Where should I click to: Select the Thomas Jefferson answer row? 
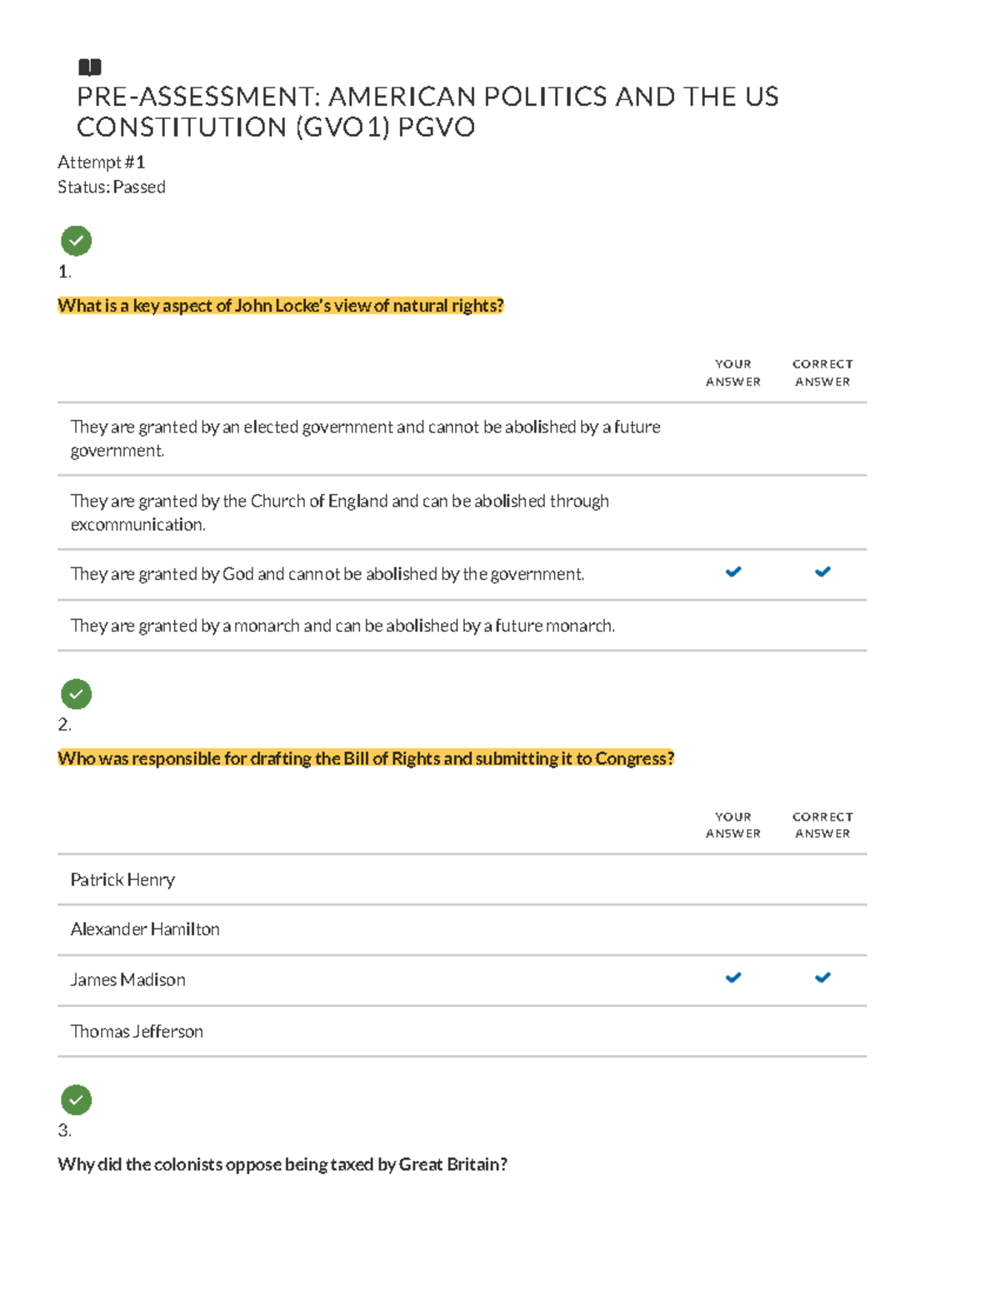tap(137, 1032)
